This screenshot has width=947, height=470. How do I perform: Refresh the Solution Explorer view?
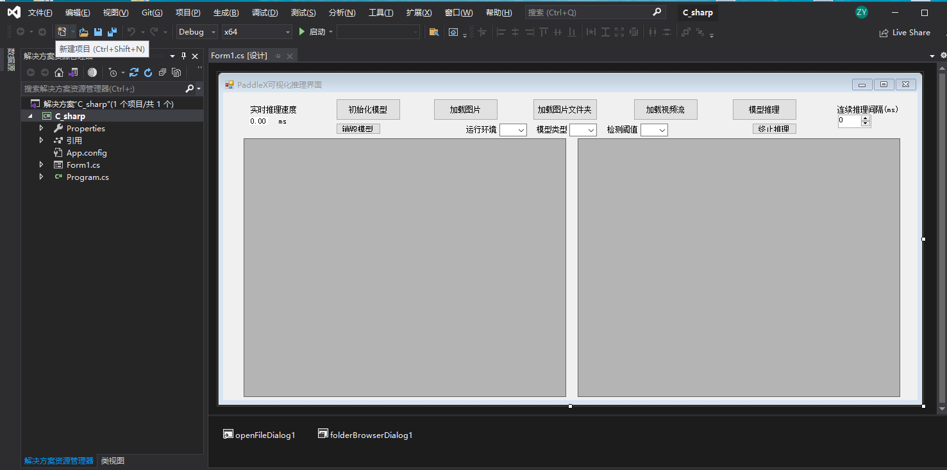click(x=148, y=72)
